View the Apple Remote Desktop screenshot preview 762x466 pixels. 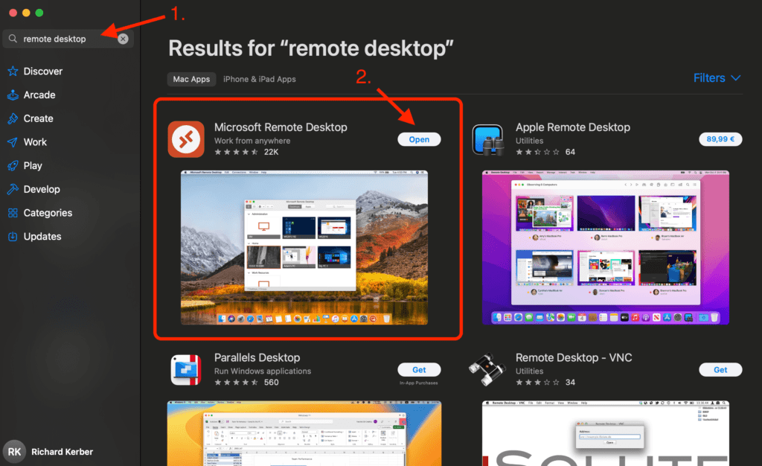point(606,247)
